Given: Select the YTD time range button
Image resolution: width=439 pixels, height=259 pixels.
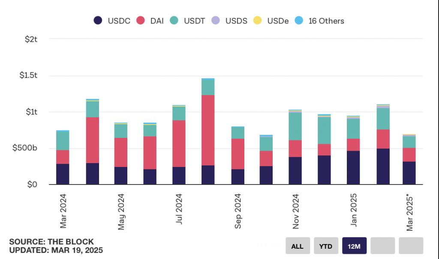Looking at the screenshot, I should click(326, 246).
